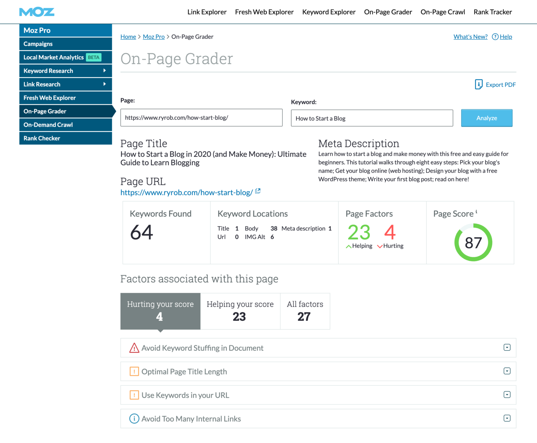Click the red warning triangle for Keyword Stuffing
This screenshot has width=537, height=443.
[134, 348]
